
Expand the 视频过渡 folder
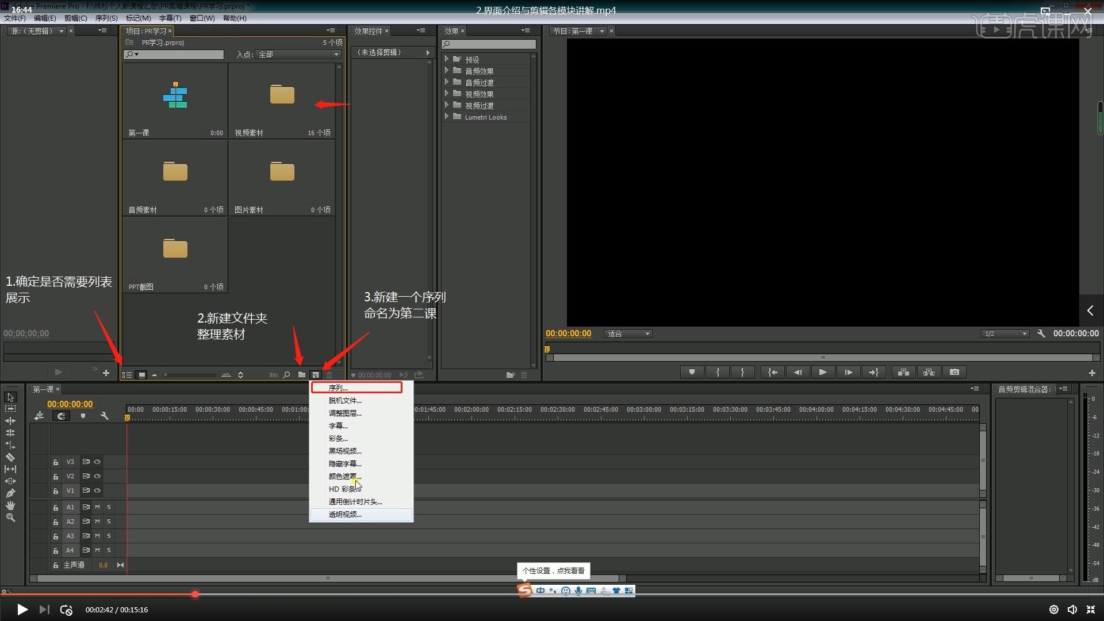[446, 105]
